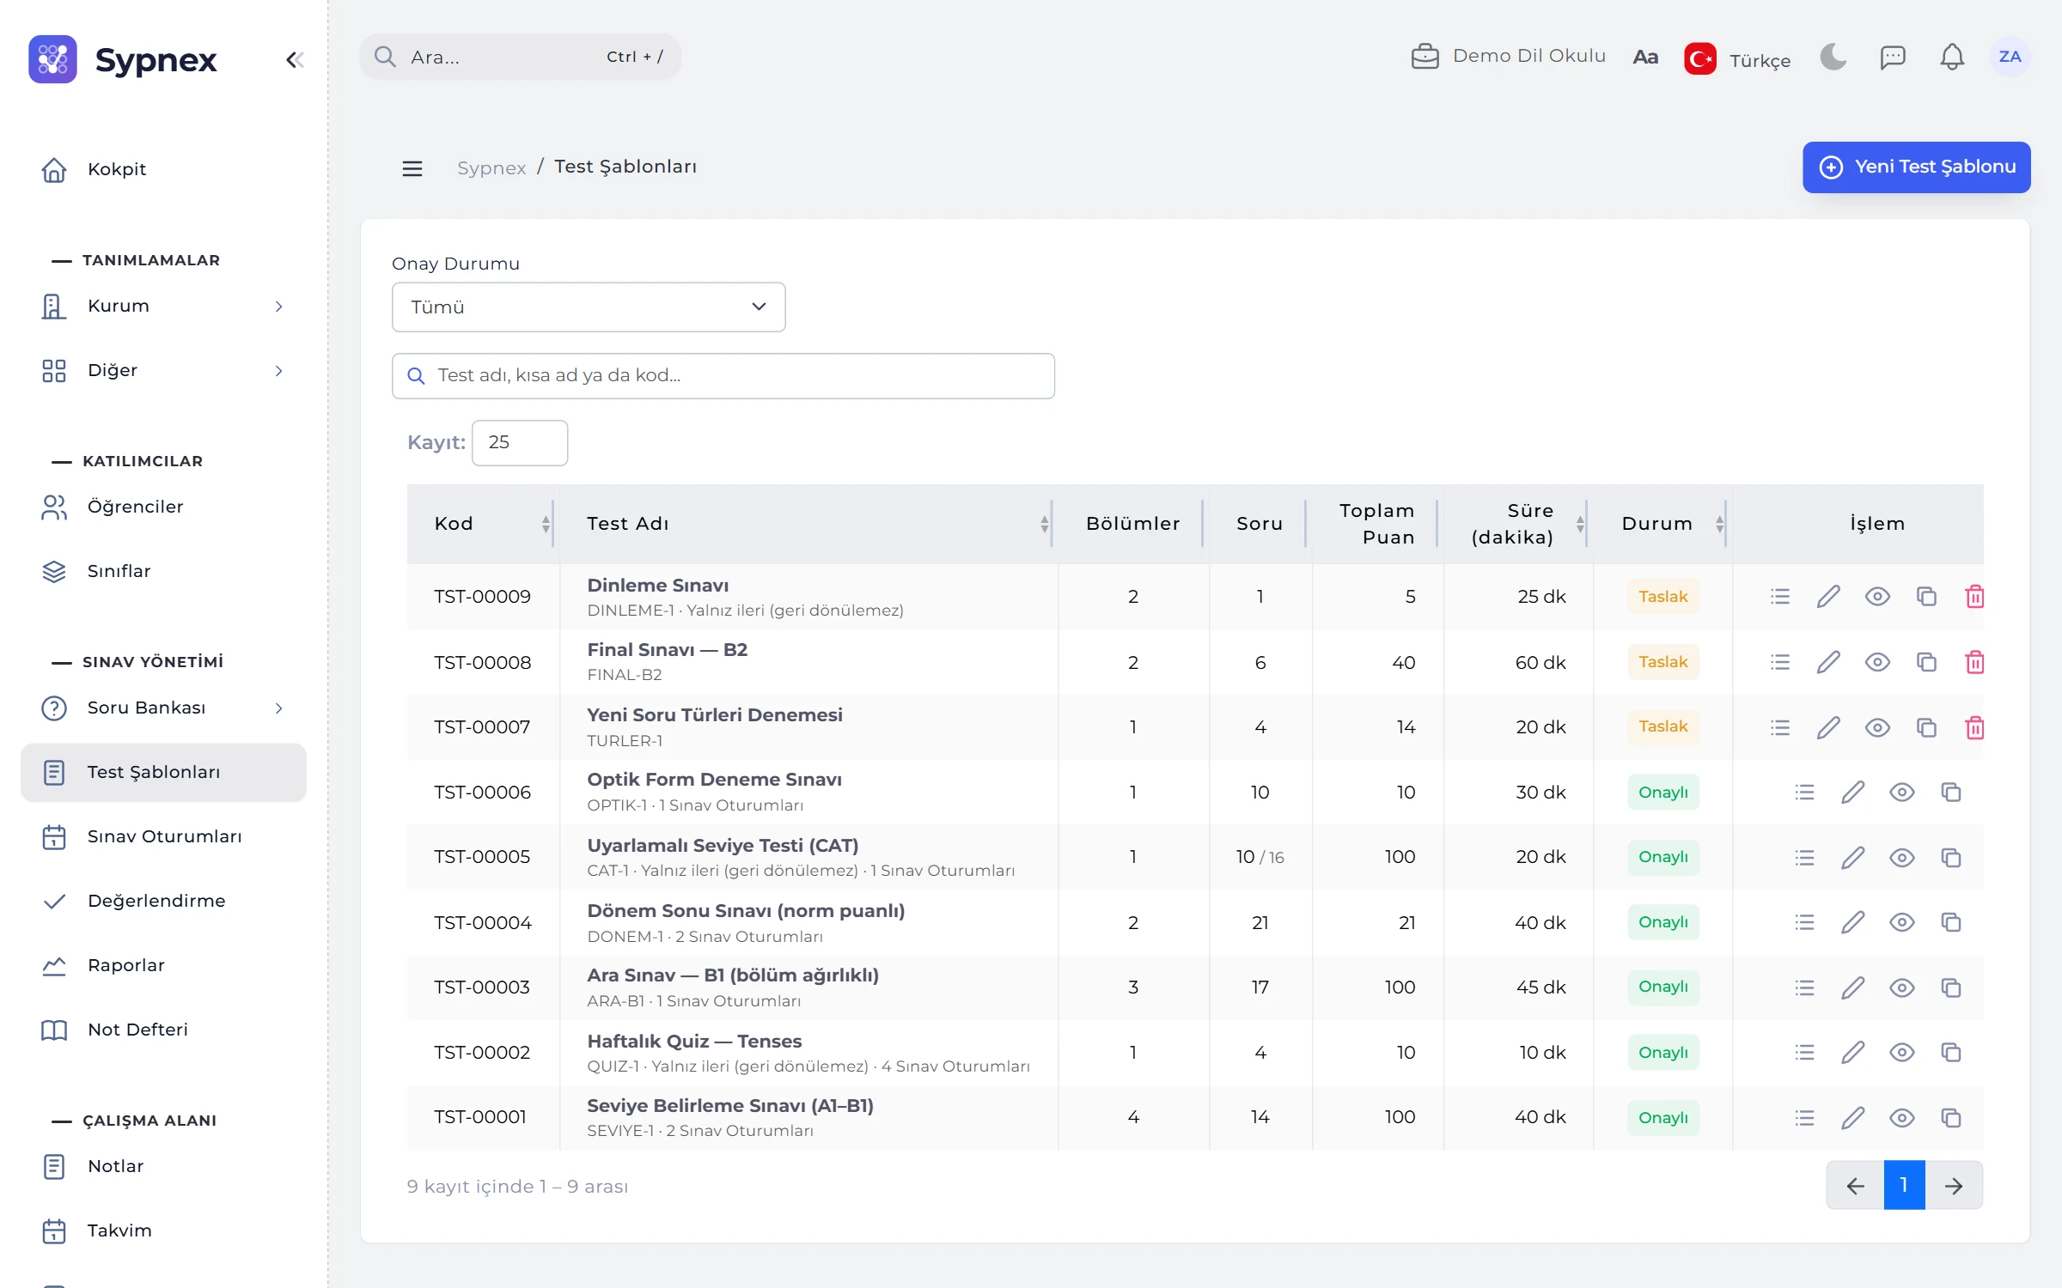Expand the Kurum menu
The image size is (2062, 1288).
pyautogui.click(x=163, y=306)
